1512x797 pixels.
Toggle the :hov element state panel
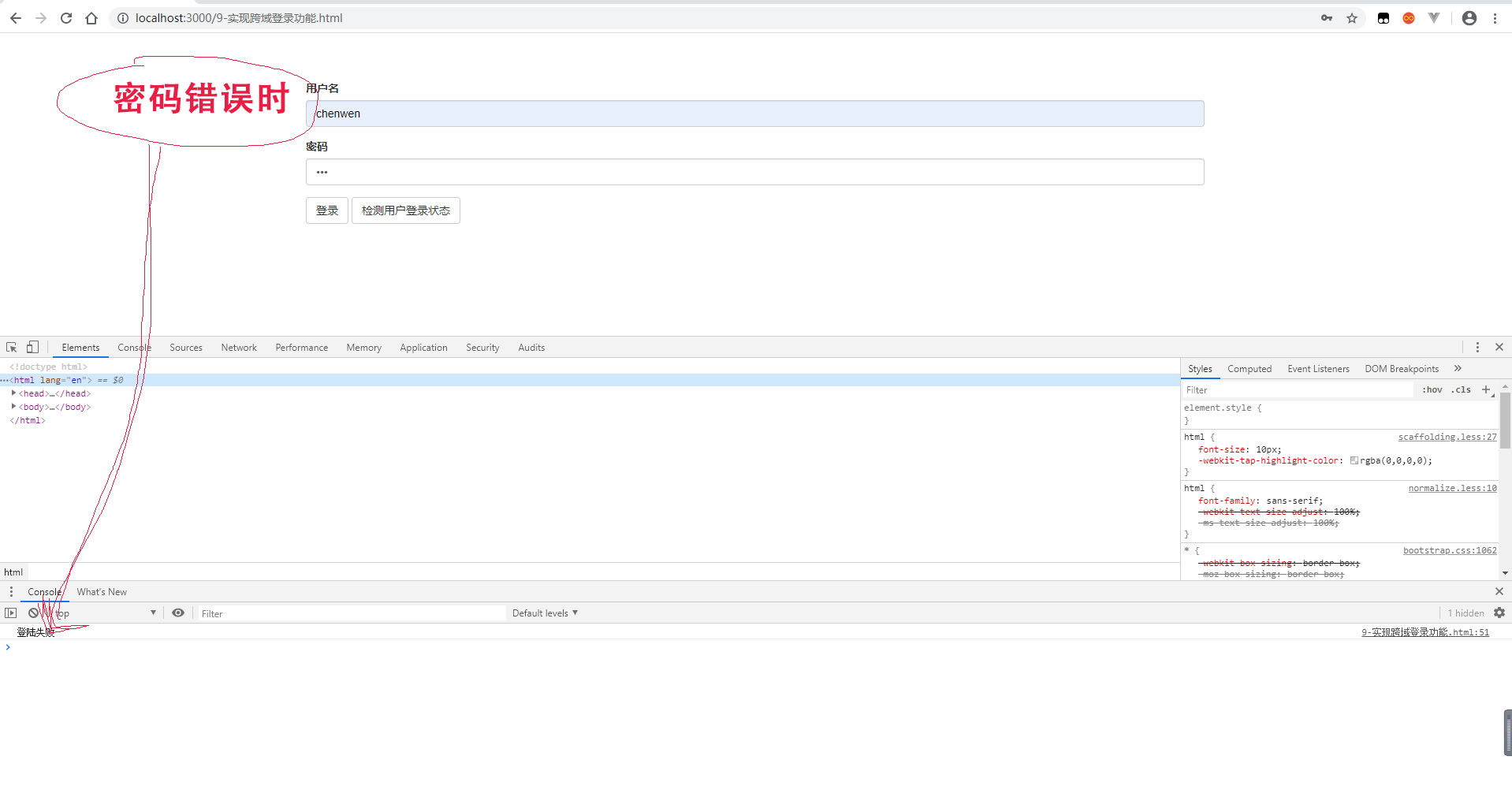pyautogui.click(x=1432, y=389)
